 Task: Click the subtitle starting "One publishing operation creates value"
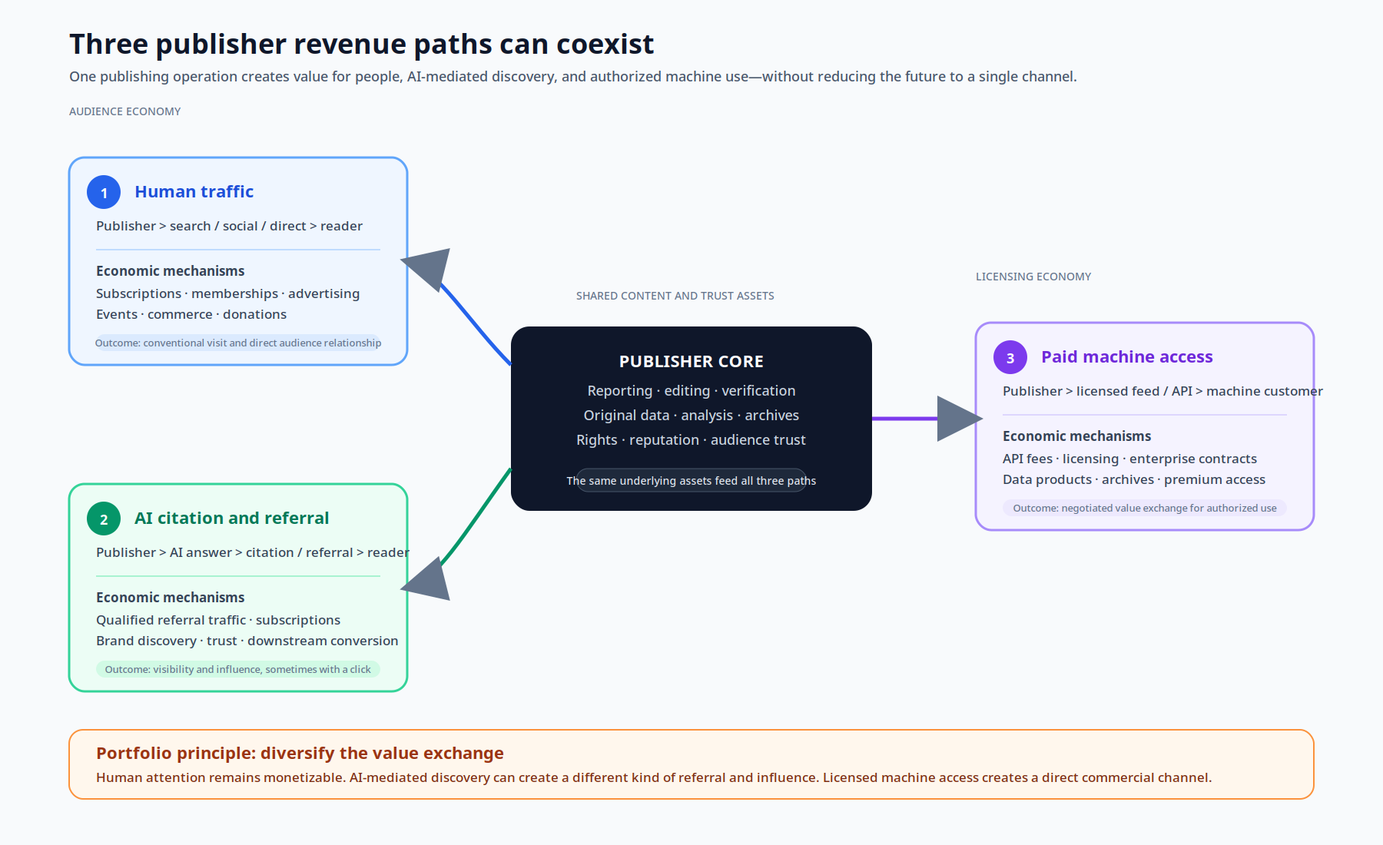(573, 77)
